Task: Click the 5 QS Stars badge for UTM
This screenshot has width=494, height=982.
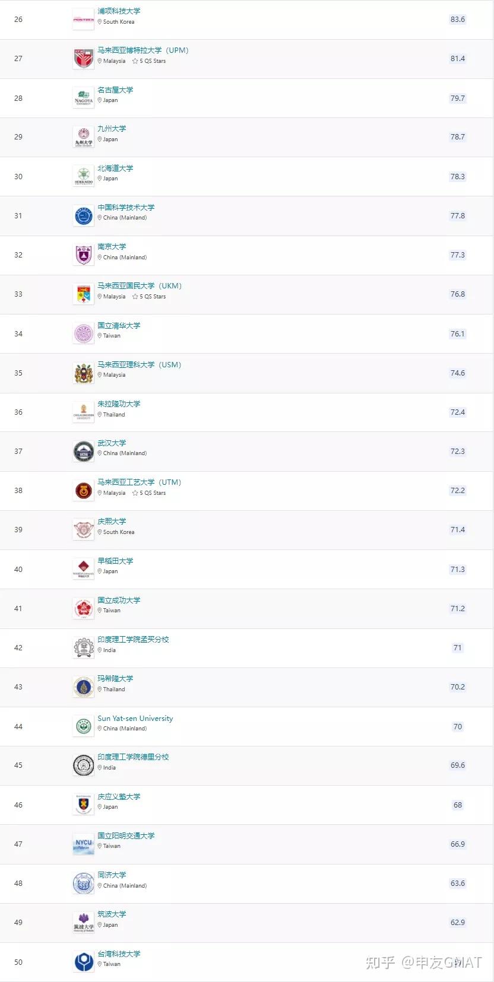Action: pos(149,493)
